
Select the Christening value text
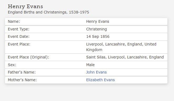point(96,29)
